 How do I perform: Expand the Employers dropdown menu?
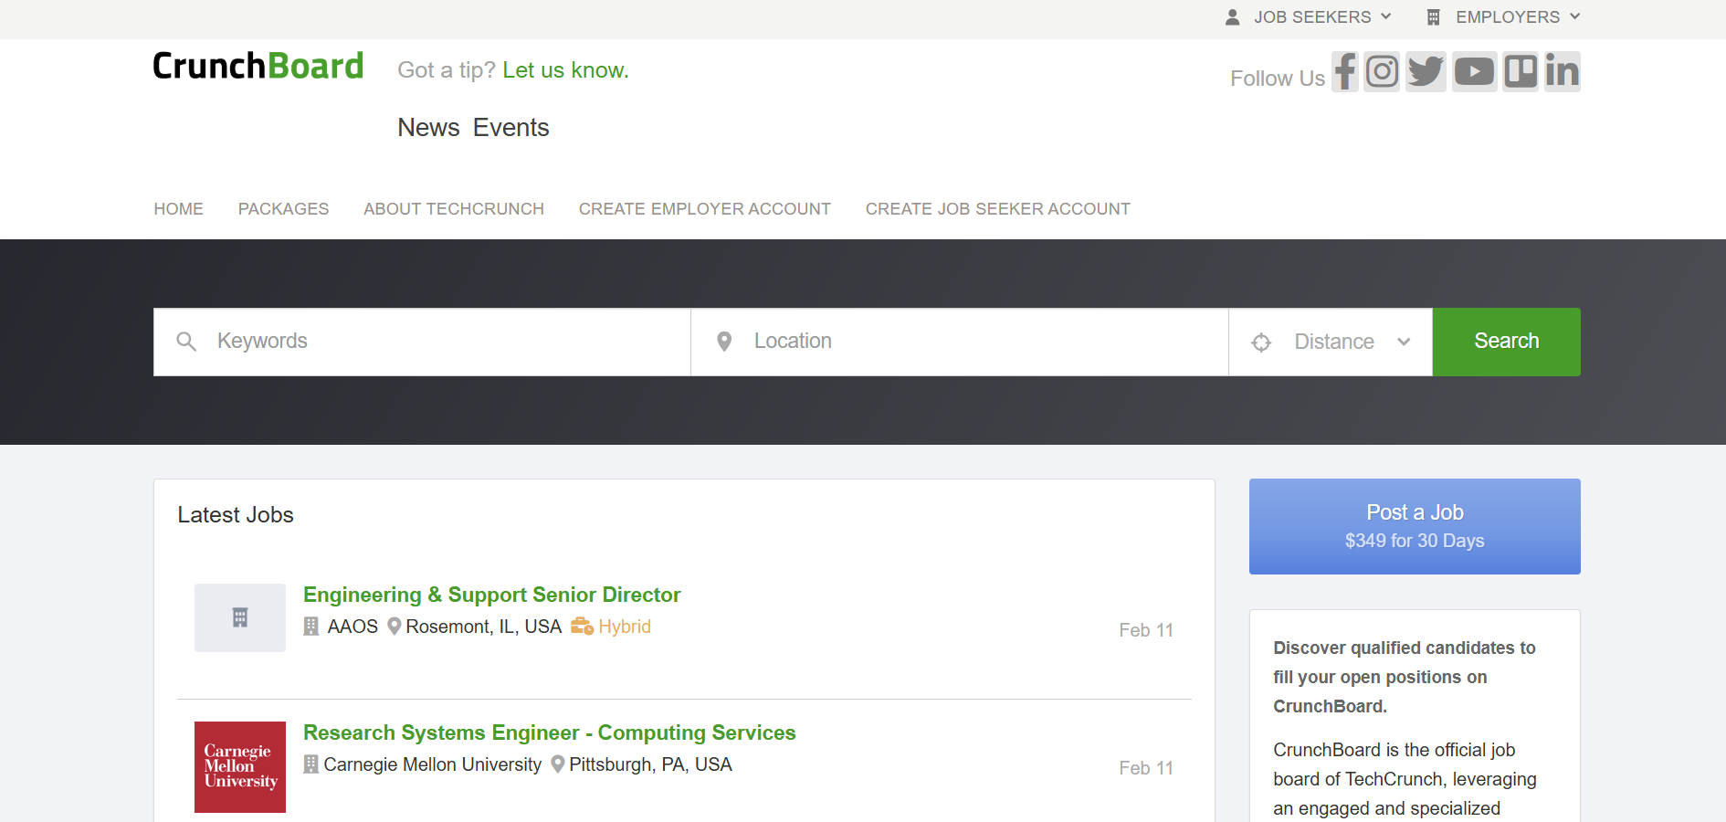pyautogui.click(x=1503, y=17)
